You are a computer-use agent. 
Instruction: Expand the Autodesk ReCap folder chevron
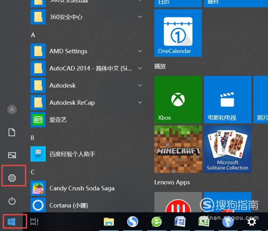point(140,102)
